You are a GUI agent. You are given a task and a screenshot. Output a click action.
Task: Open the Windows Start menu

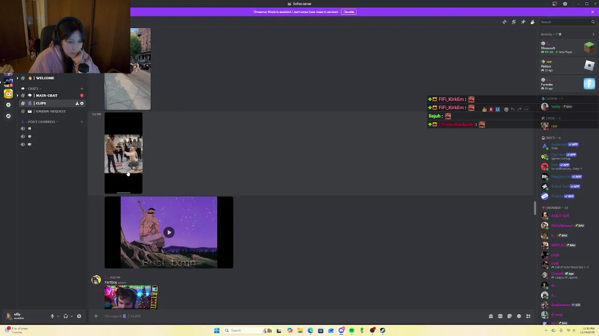click(x=217, y=330)
